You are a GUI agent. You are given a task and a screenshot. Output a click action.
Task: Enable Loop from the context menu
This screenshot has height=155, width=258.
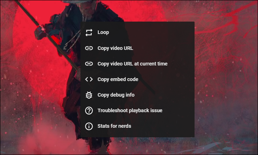tap(138, 33)
